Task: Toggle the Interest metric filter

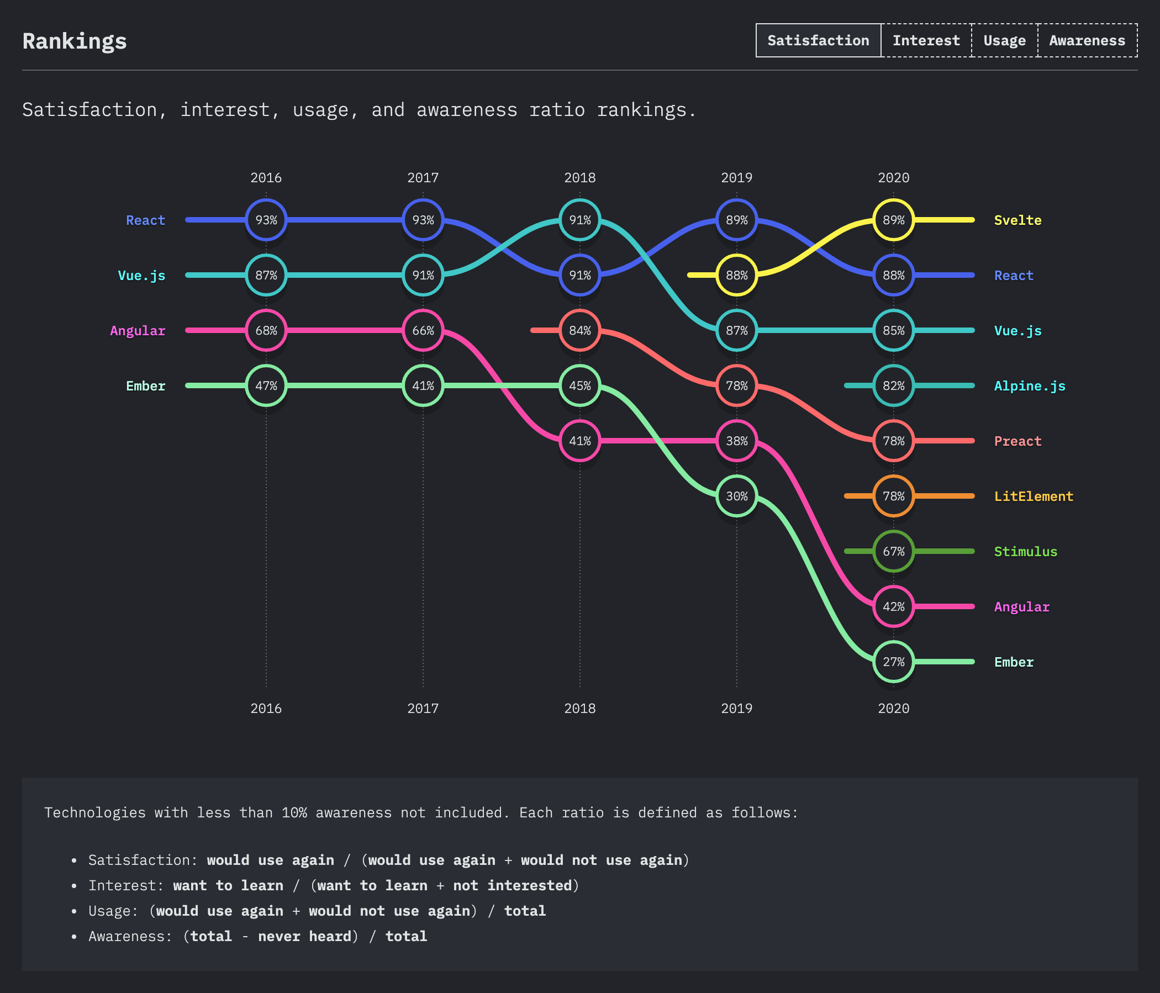Action: 925,39
